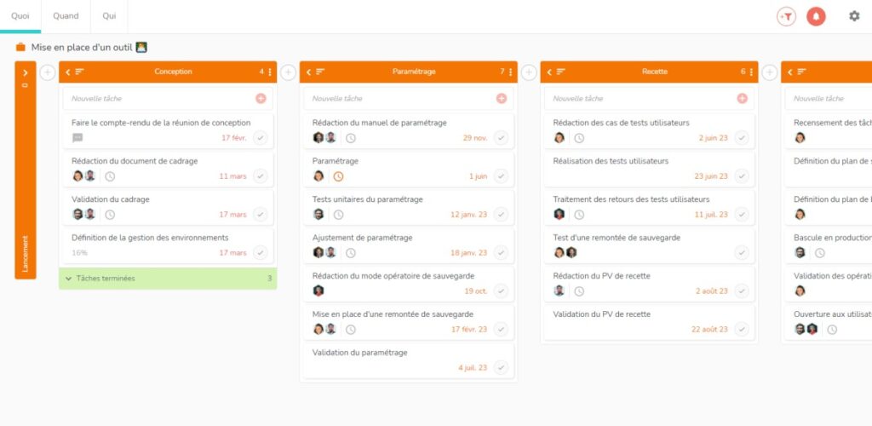Switch to the Quand tab
The height and width of the screenshot is (426, 872).
[x=66, y=16]
